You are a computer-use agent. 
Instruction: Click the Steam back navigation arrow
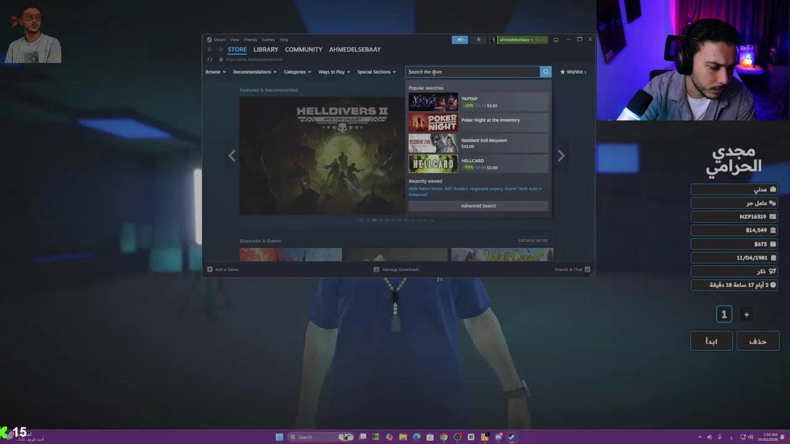click(210, 49)
